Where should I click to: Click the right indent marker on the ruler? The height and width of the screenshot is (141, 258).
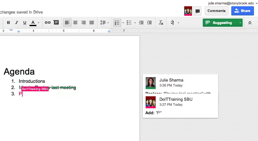(109, 31)
